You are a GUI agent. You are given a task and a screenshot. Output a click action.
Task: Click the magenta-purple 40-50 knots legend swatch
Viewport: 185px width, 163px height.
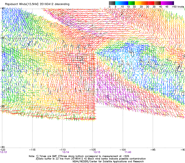(167, 3)
